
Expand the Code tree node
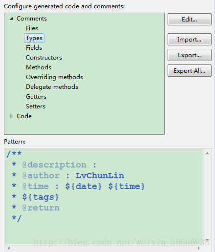tap(11, 116)
